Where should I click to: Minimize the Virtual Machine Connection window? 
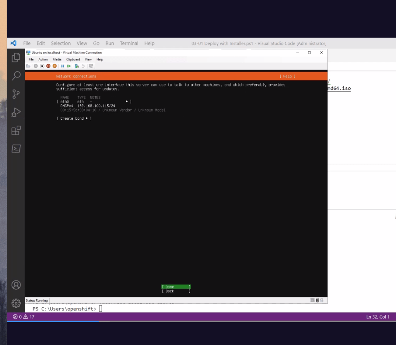[x=298, y=53]
